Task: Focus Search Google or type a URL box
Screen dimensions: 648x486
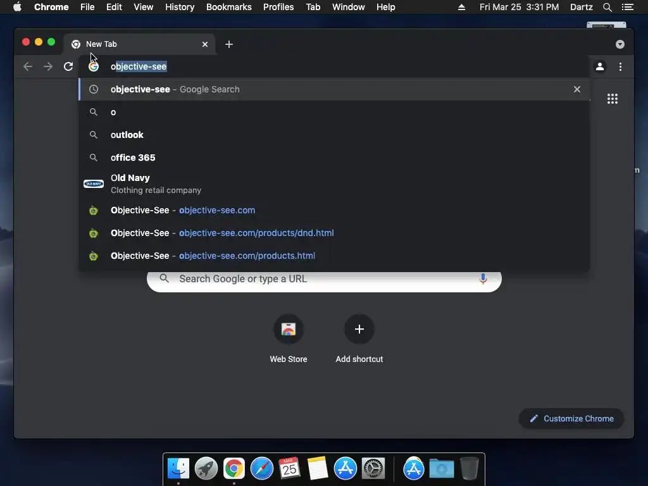Action: (324, 279)
